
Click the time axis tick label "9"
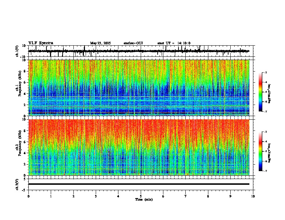tap(230, 196)
